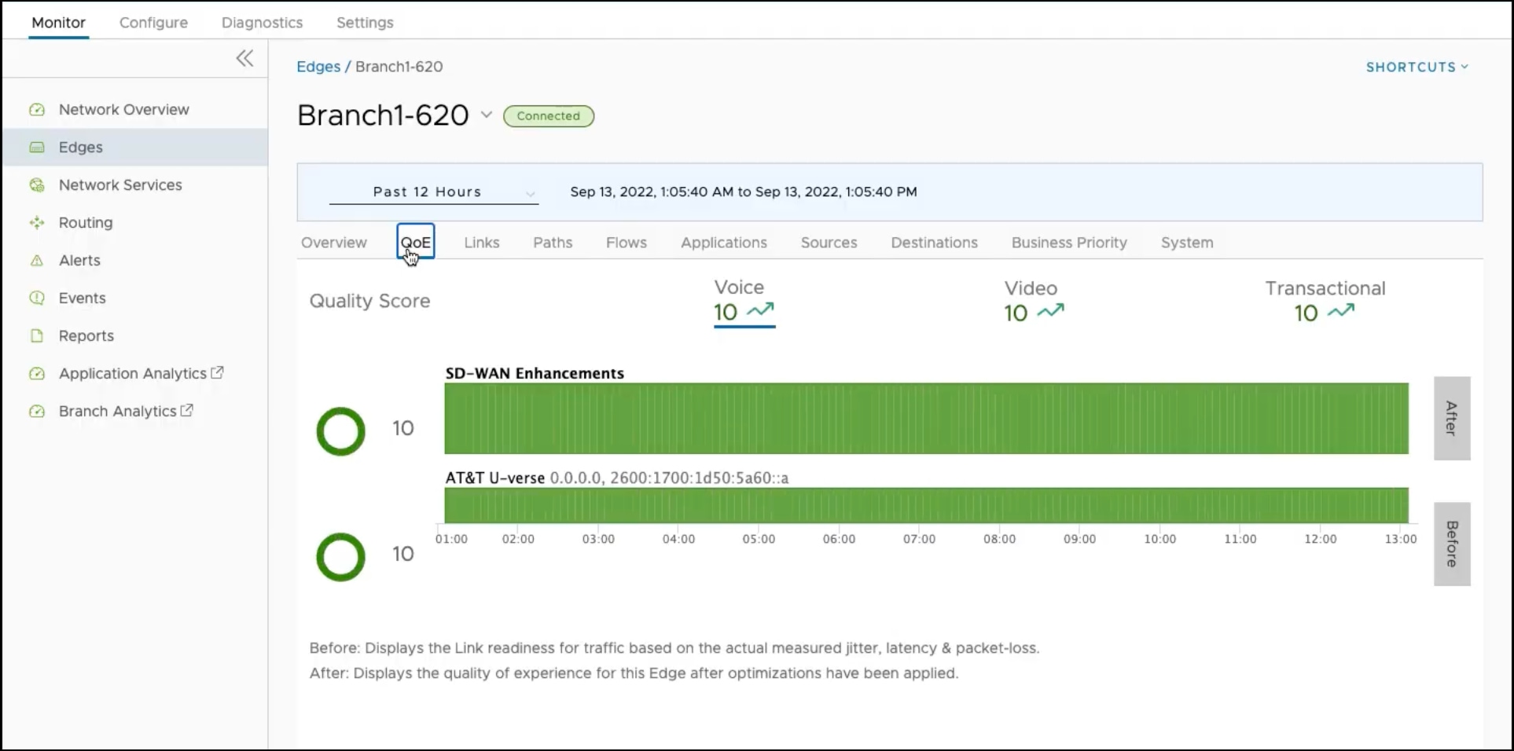Viewport: 1514px width, 751px height.
Task: Click the SD-WAN Enhancements green quality bar
Action: (x=926, y=419)
